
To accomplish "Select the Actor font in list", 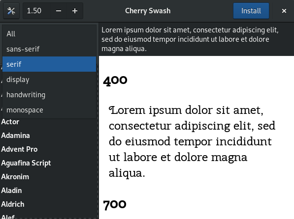I will tap(49, 122).
